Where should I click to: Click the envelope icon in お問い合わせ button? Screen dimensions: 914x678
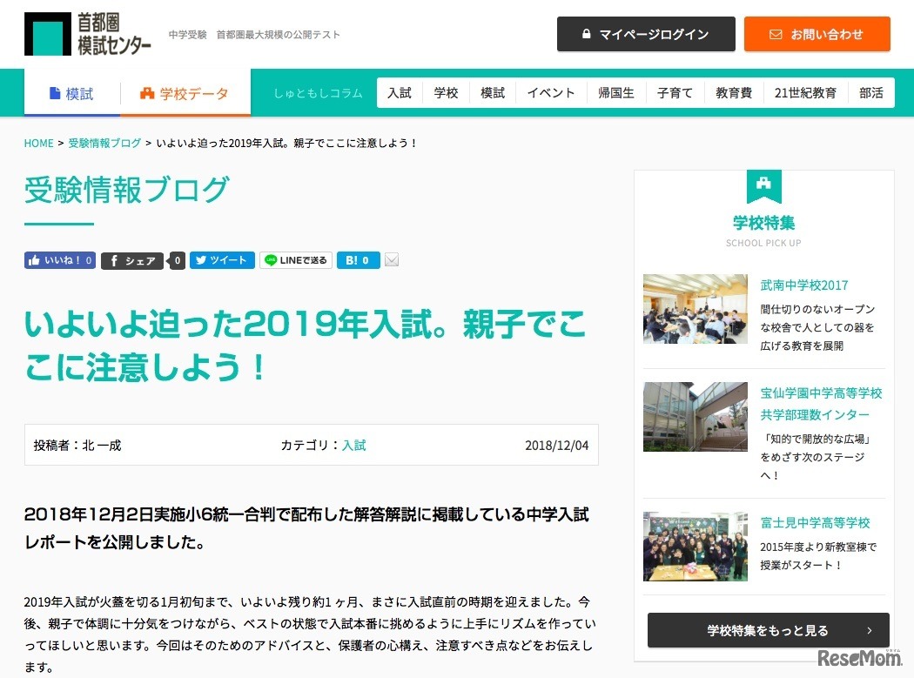coord(776,35)
